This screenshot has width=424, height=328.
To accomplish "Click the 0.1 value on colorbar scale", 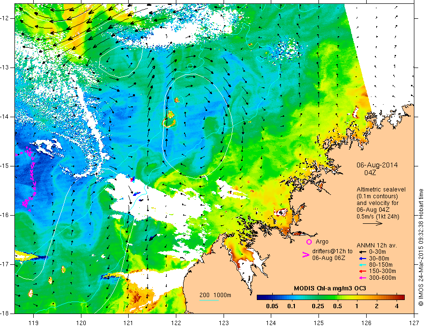I will click(291, 306).
